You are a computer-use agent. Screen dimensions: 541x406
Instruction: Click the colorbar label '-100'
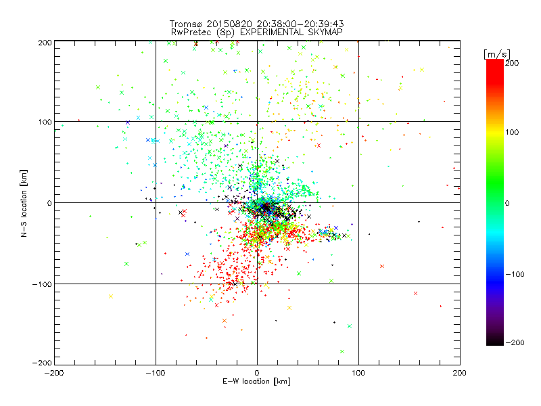(x=515, y=274)
